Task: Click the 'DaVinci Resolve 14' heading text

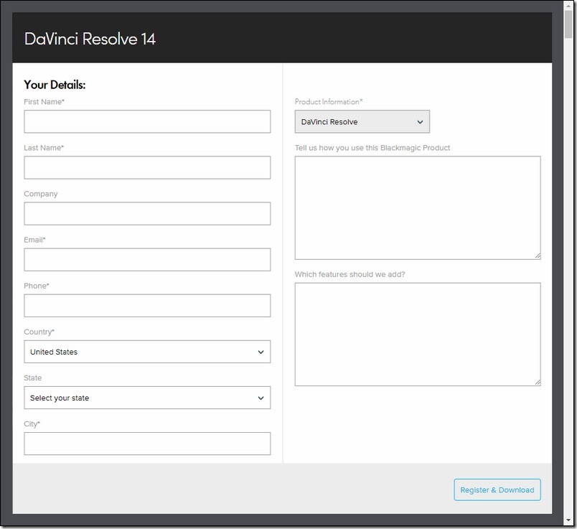Action: pos(90,39)
